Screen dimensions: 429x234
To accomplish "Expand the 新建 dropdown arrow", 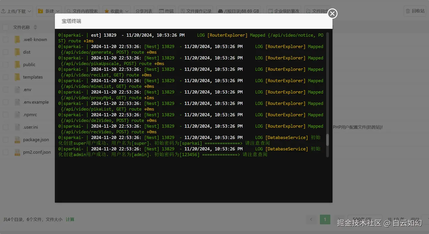I will (58, 11).
